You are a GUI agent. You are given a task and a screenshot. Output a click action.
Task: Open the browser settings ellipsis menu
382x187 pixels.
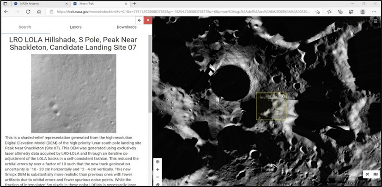pyautogui.click(x=374, y=12)
